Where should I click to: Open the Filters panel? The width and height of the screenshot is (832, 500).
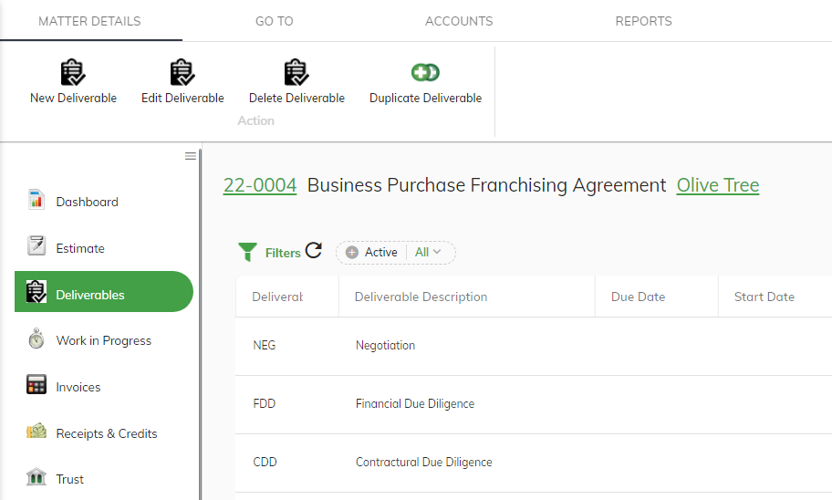click(x=269, y=252)
